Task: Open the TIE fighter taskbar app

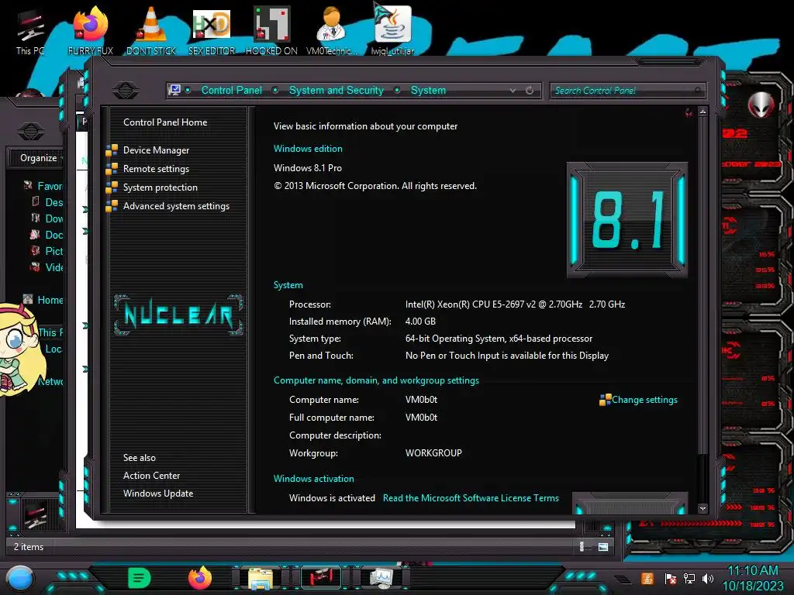Action: [320, 578]
